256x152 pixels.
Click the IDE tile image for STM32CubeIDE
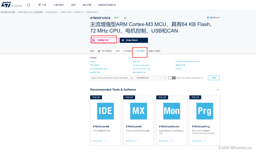(x=105, y=111)
